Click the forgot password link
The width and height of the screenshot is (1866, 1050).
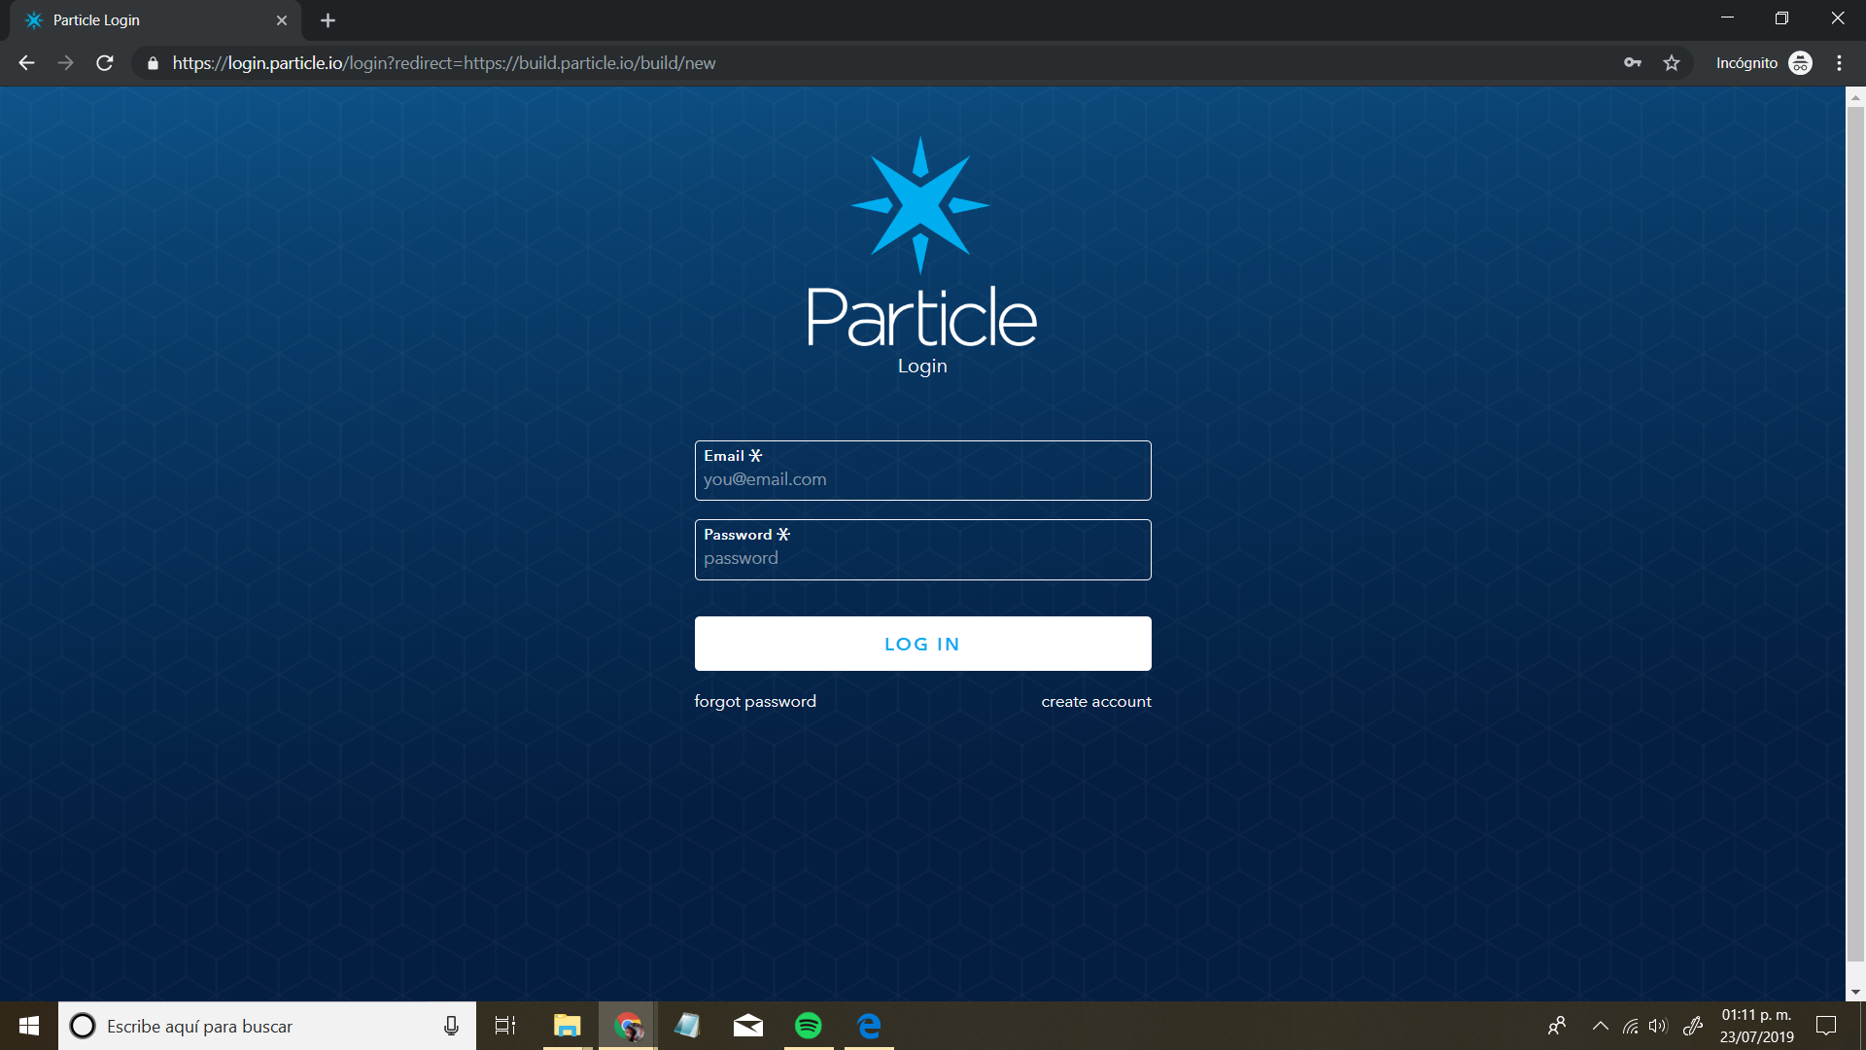(x=757, y=701)
